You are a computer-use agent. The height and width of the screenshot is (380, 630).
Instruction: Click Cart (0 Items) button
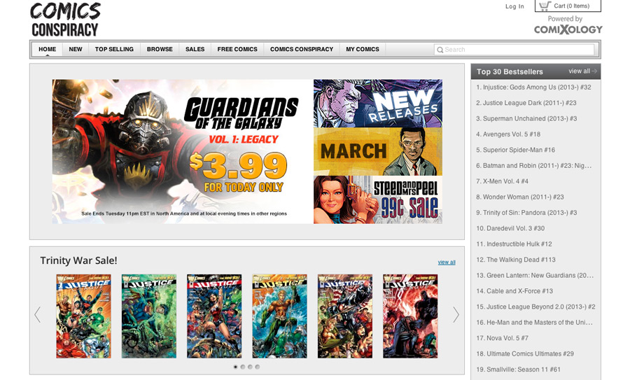[568, 6]
